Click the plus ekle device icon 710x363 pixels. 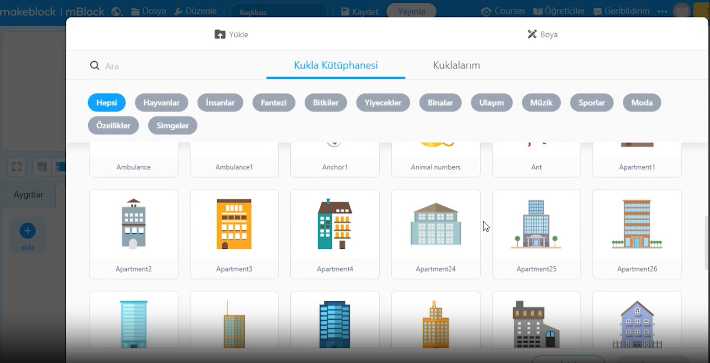click(27, 231)
